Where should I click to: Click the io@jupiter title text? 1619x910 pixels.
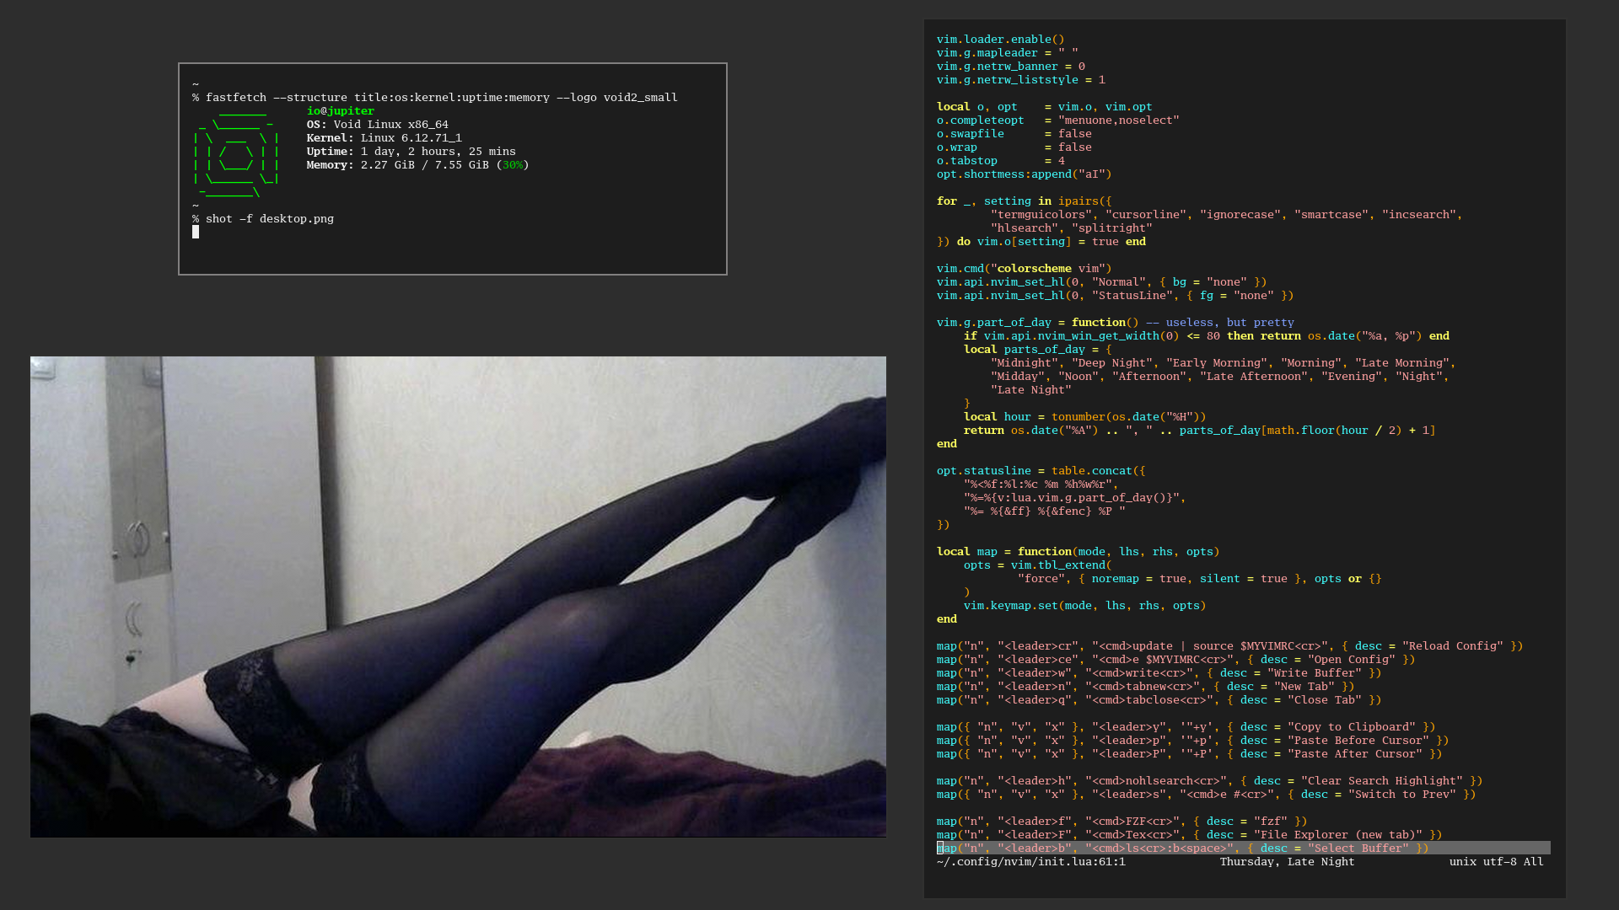click(x=340, y=111)
